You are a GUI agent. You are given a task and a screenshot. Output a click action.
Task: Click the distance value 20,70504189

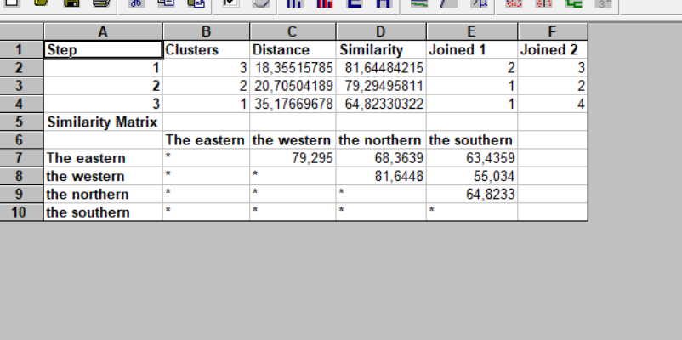point(293,86)
